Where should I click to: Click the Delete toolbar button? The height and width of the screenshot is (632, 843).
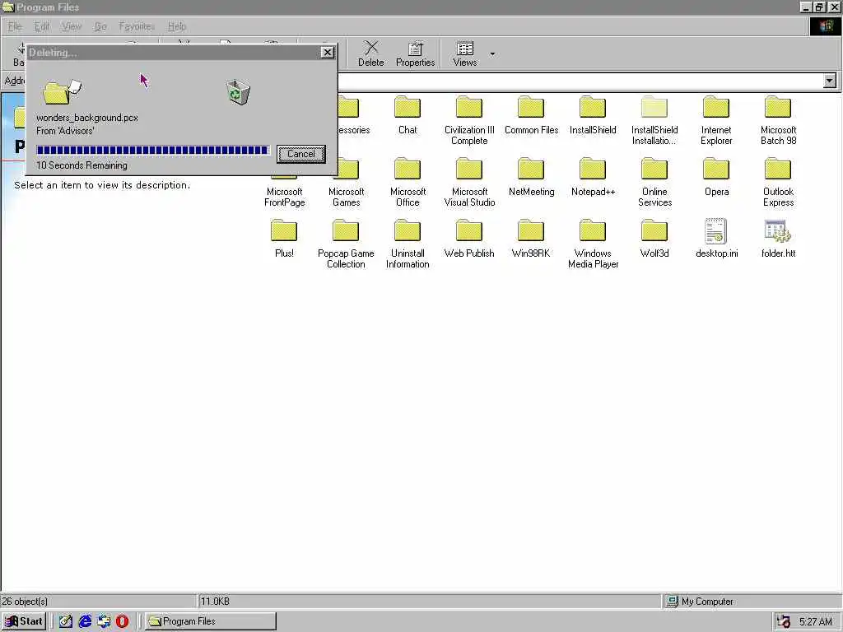coord(371,53)
